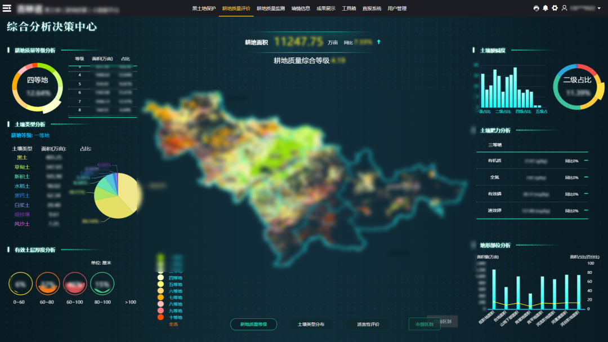Toggle 五等地 legend circle

coord(160,284)
